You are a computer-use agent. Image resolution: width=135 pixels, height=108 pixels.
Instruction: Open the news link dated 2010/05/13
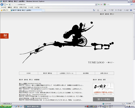tap(27, 98)
